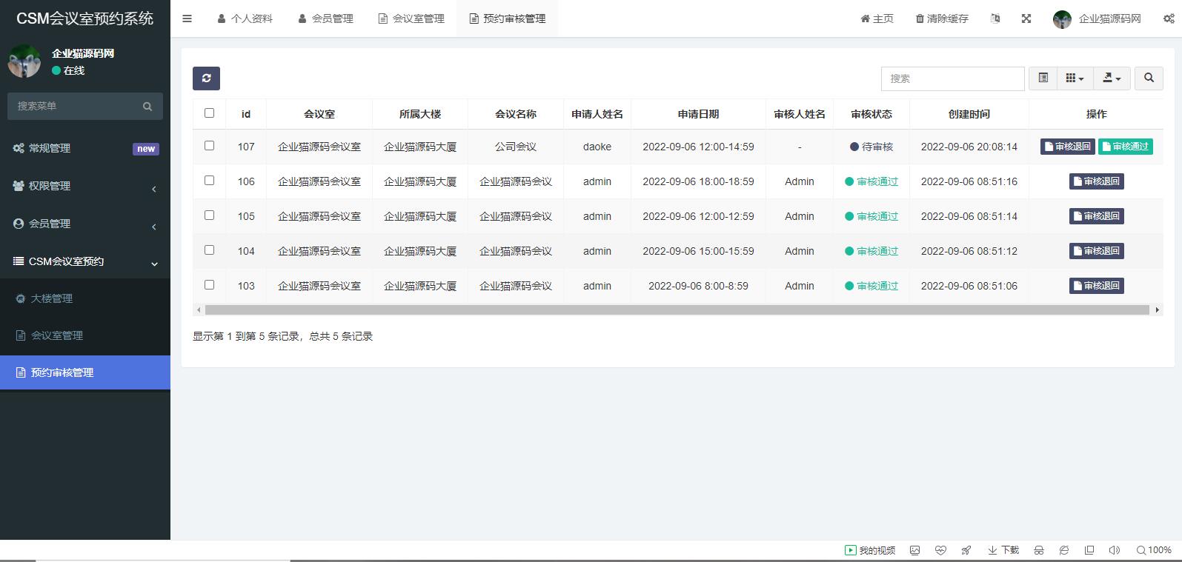Image resolution: width=1182 pixels, height=562 pixels.
Task: Switch to the 会议室管理 tab
Action: pyautogui.click(x=411, y=19)
